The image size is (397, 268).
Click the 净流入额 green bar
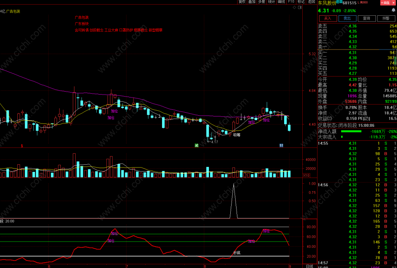(351, 131)
